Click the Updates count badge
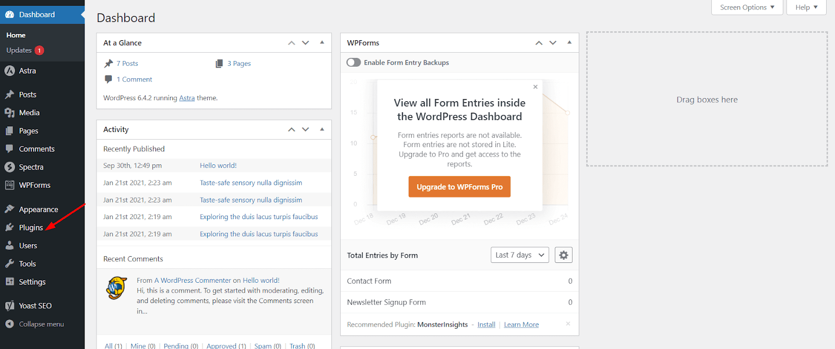The height and width of the screenshot is (349, 835). 39,51
